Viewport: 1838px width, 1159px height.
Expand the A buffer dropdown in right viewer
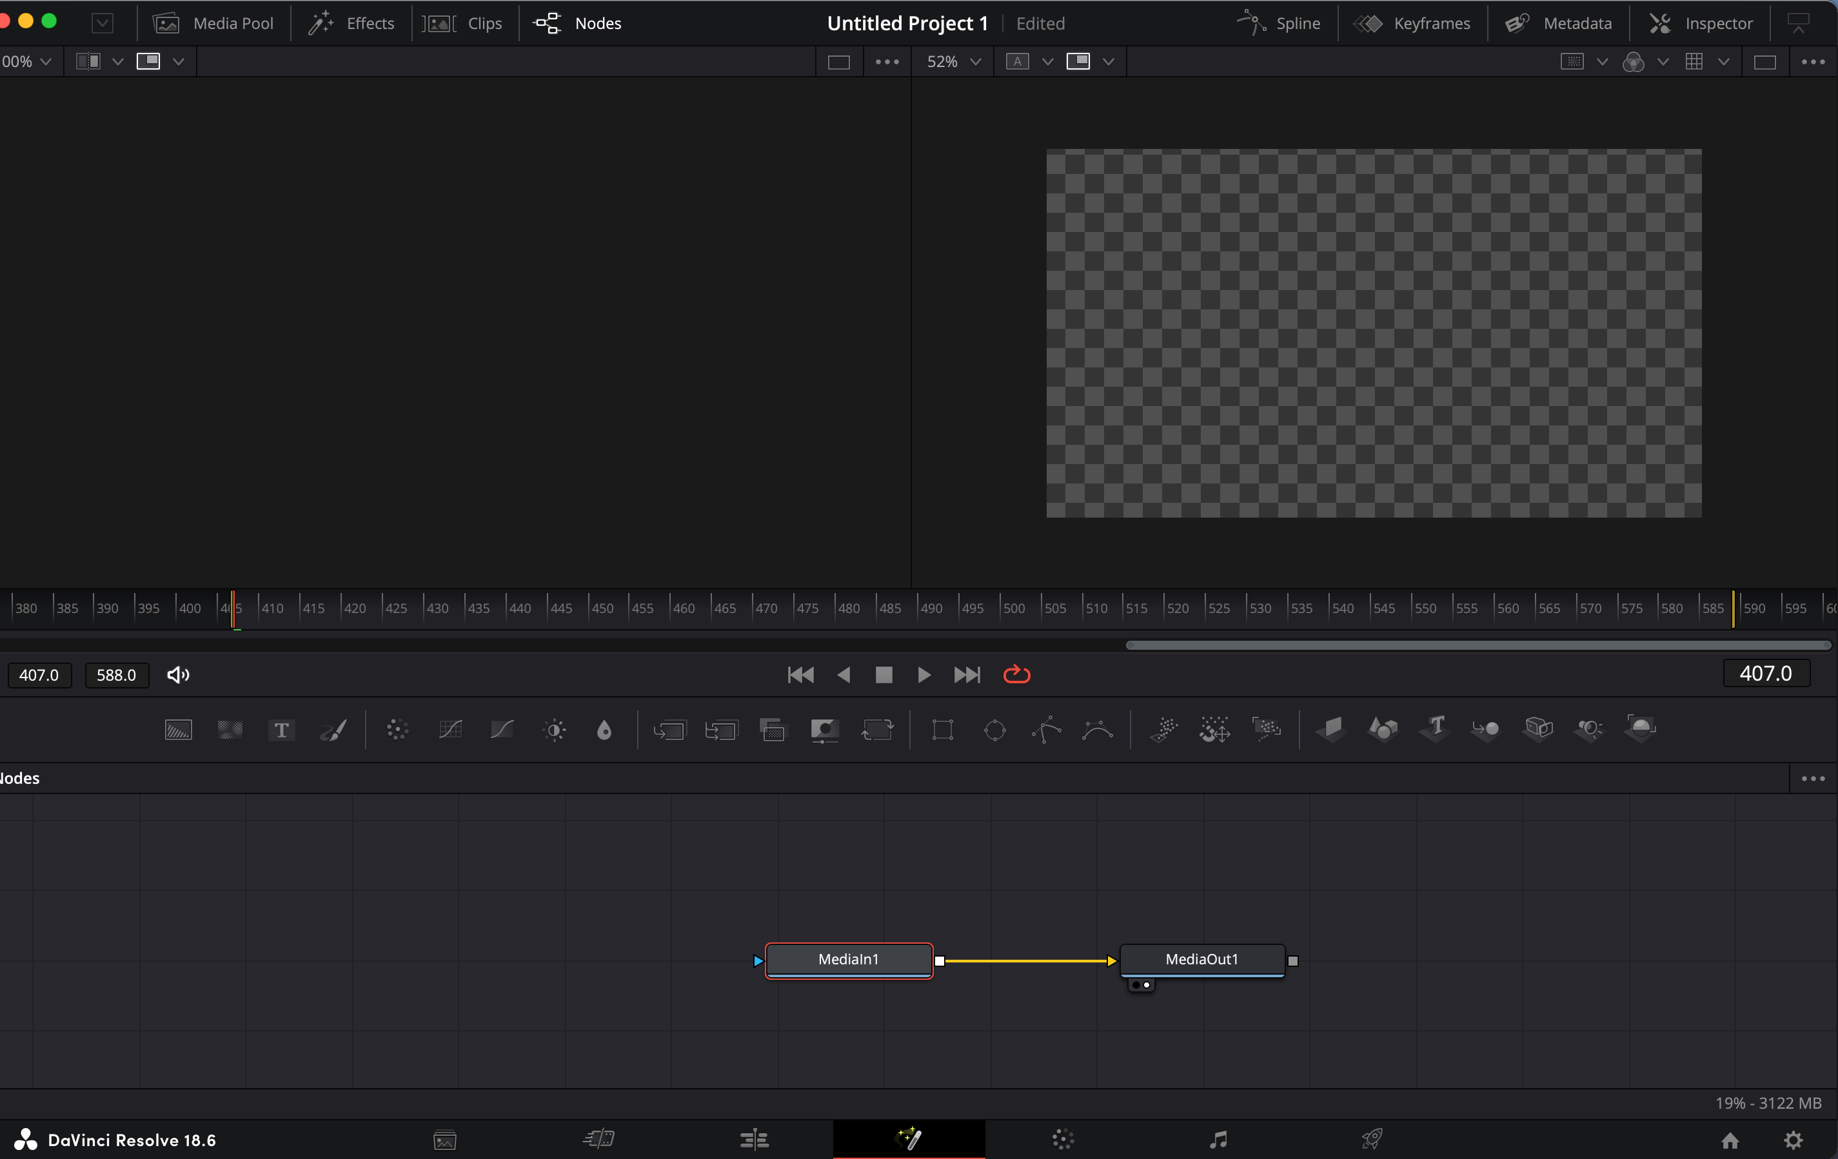coord(1048,62)
